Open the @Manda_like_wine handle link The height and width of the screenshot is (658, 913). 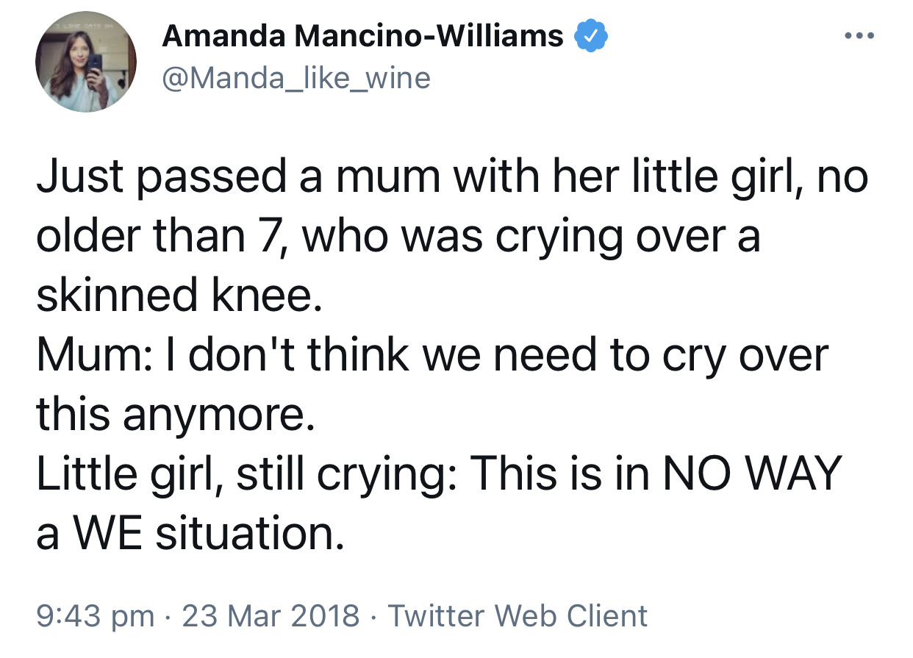[296, 77]
